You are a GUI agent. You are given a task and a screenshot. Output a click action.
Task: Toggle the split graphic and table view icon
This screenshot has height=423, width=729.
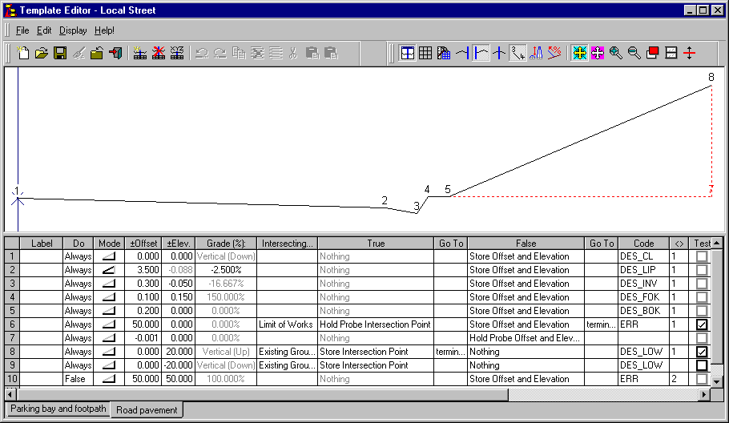(x=407, y=53)
